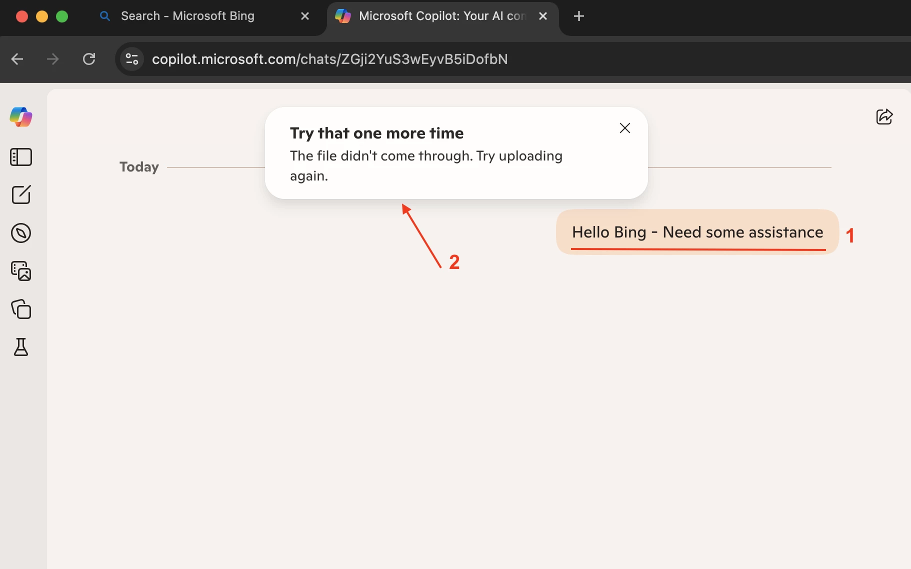
Task: Open the image library icon in sidebar
Action: coord(21,271)
